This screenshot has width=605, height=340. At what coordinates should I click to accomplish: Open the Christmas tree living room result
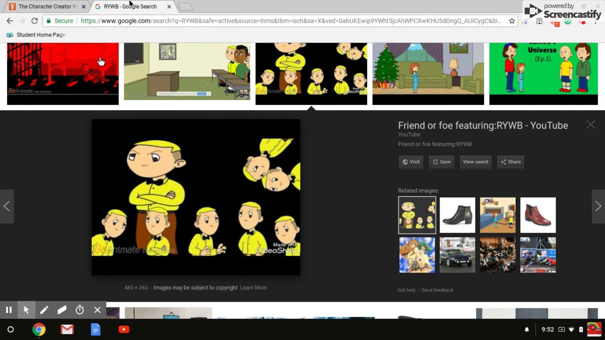tap(428, 74)
